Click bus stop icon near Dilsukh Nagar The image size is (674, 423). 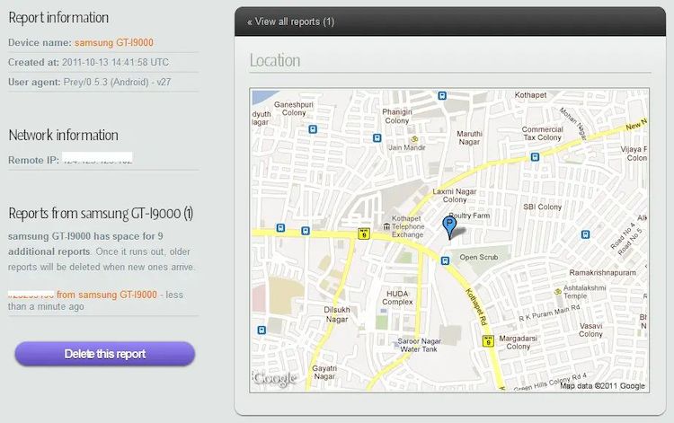(262, 330)
